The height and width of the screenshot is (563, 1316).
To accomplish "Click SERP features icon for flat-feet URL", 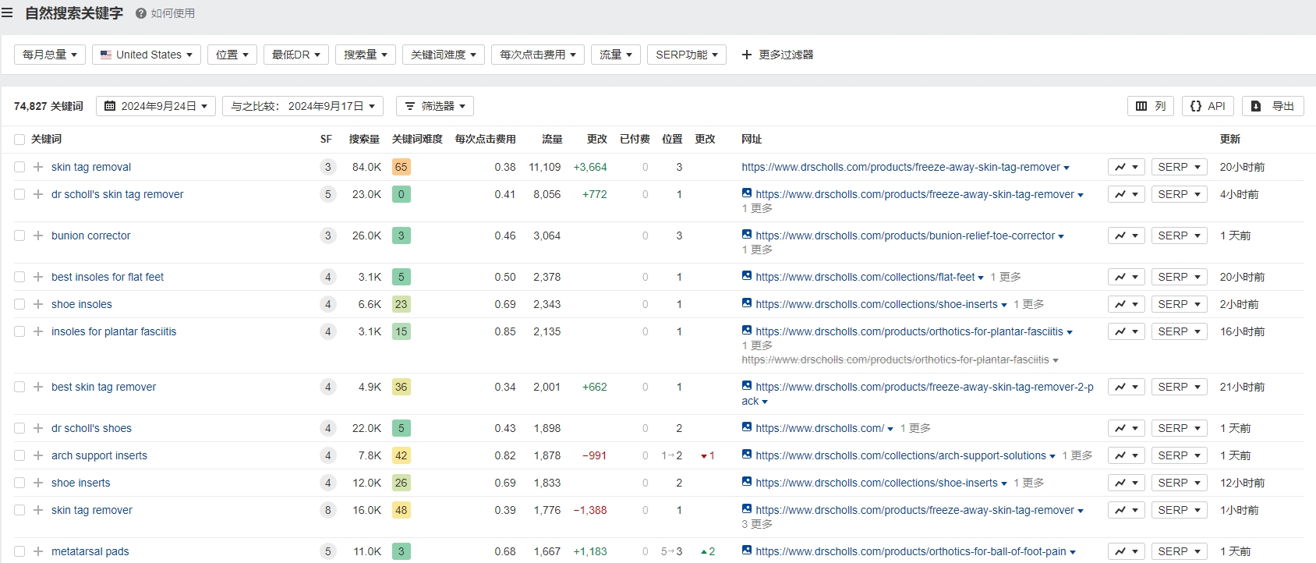I will [x=747, y=275].
